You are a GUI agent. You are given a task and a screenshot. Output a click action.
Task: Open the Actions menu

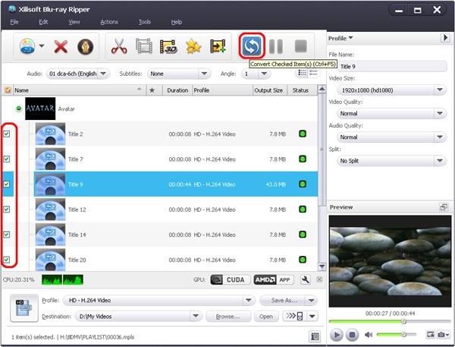coord(109,22)
